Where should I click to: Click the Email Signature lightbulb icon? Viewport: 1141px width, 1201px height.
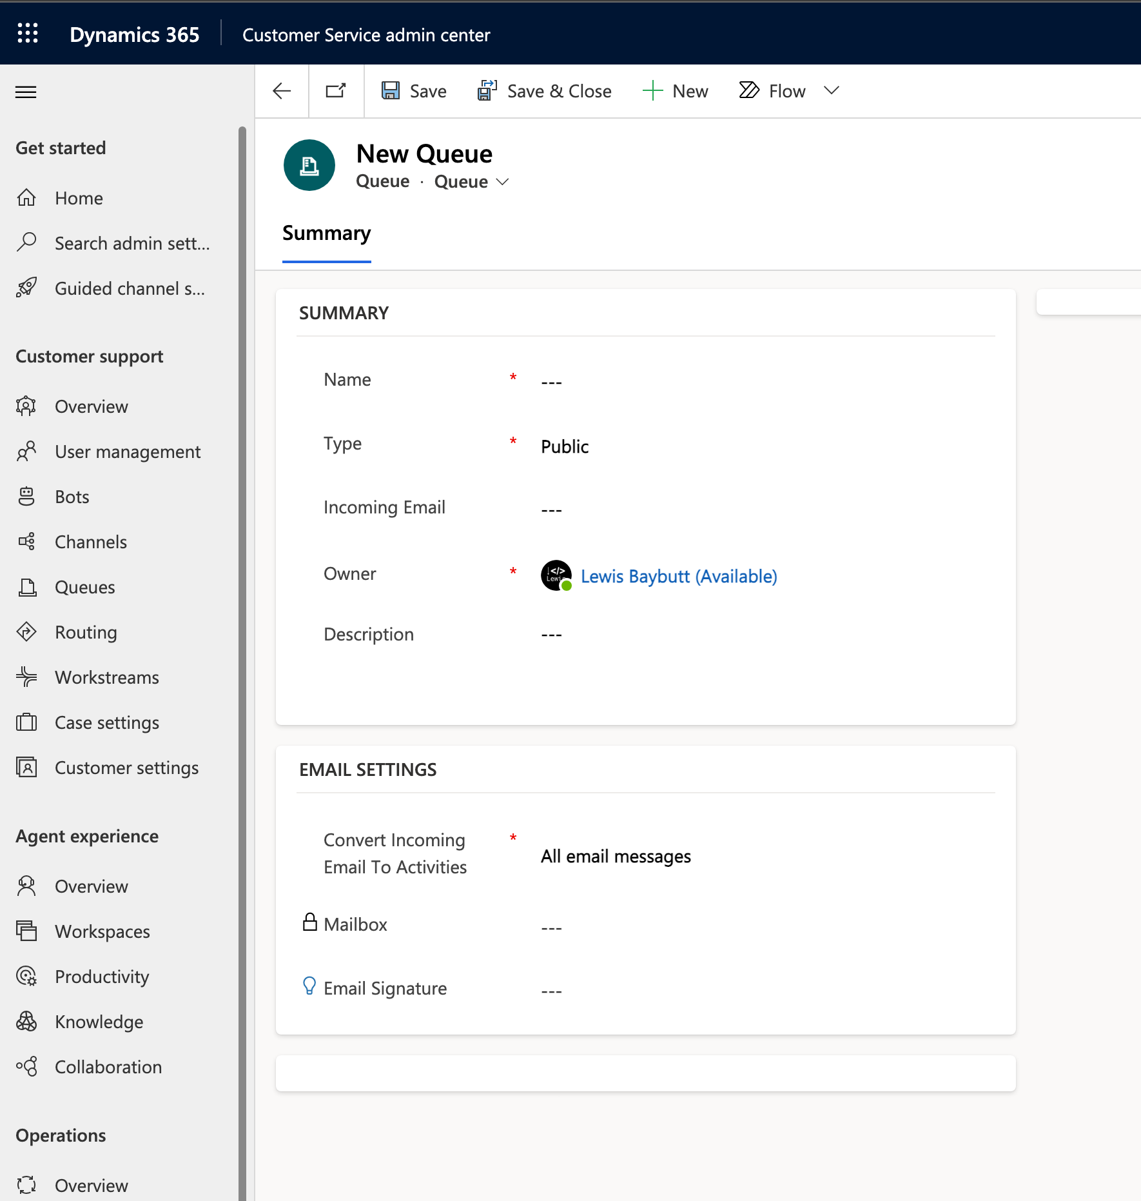click(x=309, y=986)
